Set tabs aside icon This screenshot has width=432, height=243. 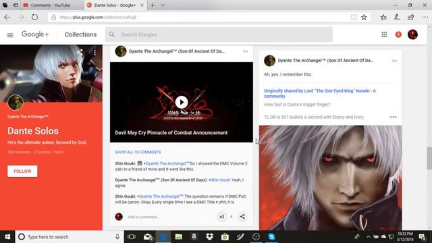click(x=16, y=5)
